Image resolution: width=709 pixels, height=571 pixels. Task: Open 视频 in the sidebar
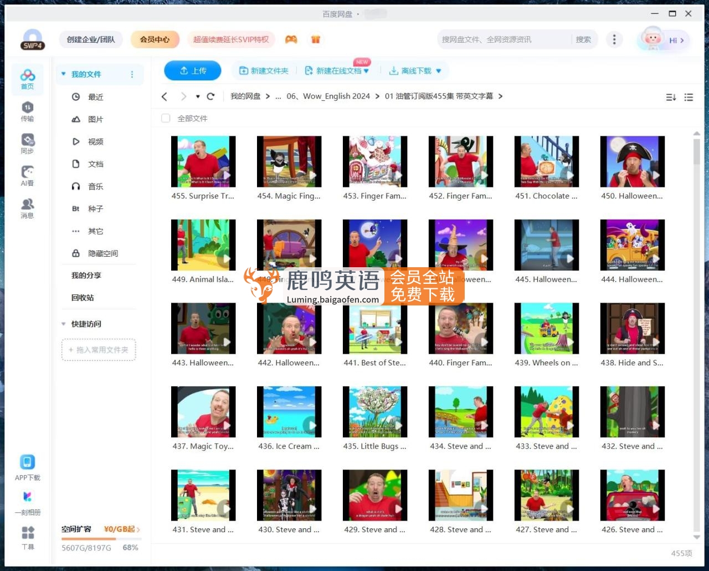[96, 141]
